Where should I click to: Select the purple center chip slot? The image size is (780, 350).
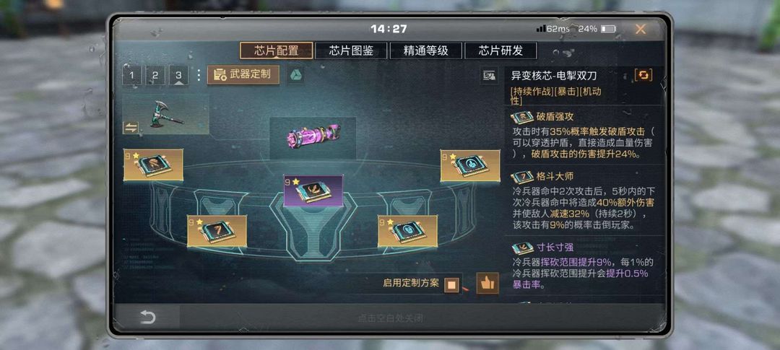tap(313, 191)
